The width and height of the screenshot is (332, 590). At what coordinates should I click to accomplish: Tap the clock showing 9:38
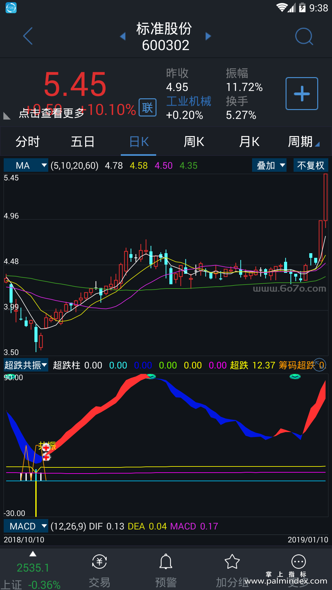click(318, 8)
